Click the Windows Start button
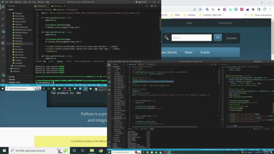Viewport: 274px width, 154px height. point(4,151)
